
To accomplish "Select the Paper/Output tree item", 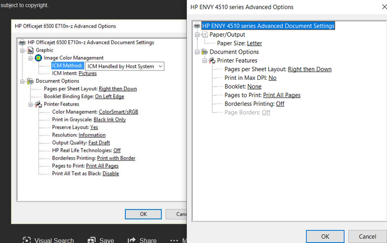I will point(227,34).
